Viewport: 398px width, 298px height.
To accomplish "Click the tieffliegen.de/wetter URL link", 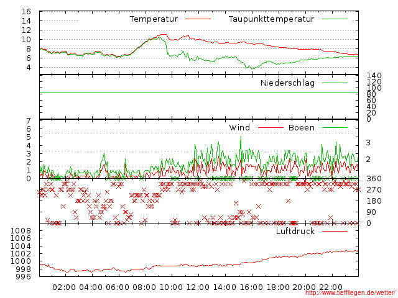I will pyautogui.click(x=350, y=292).
